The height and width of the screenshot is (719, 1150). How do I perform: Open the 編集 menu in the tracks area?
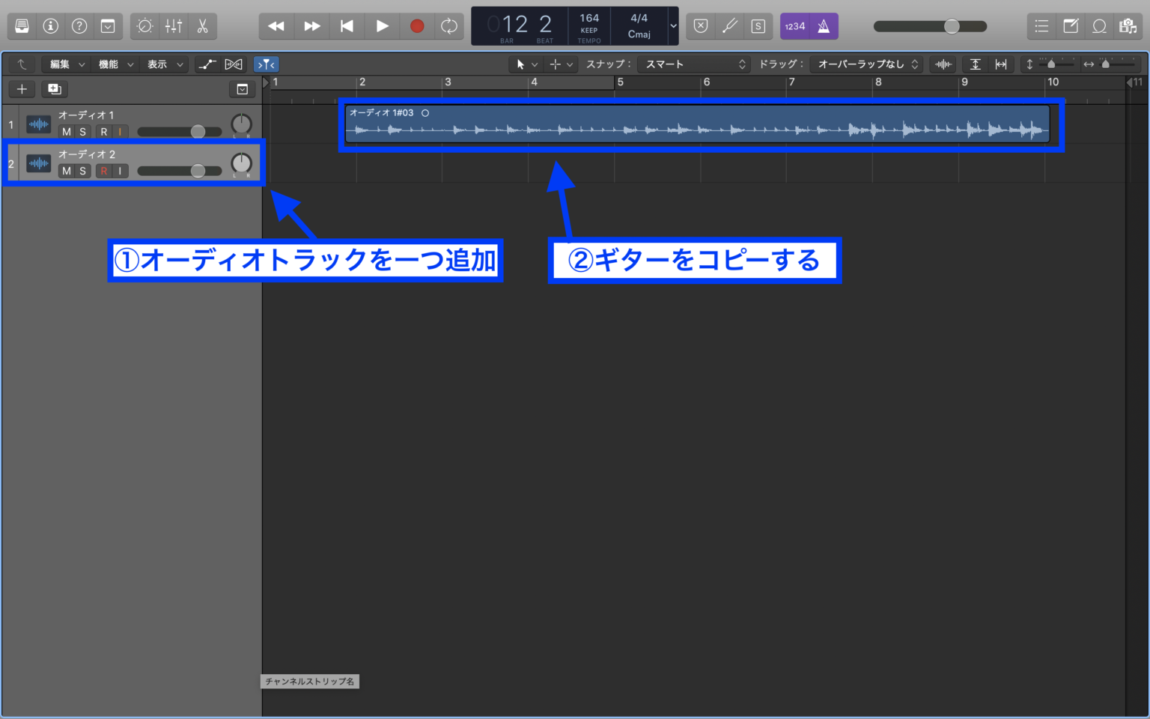[64, 64]
